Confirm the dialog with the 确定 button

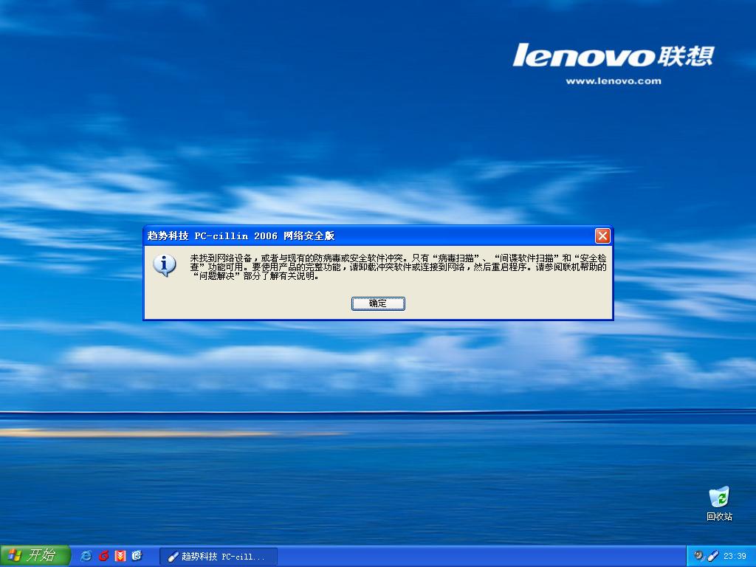pos(378,303)
